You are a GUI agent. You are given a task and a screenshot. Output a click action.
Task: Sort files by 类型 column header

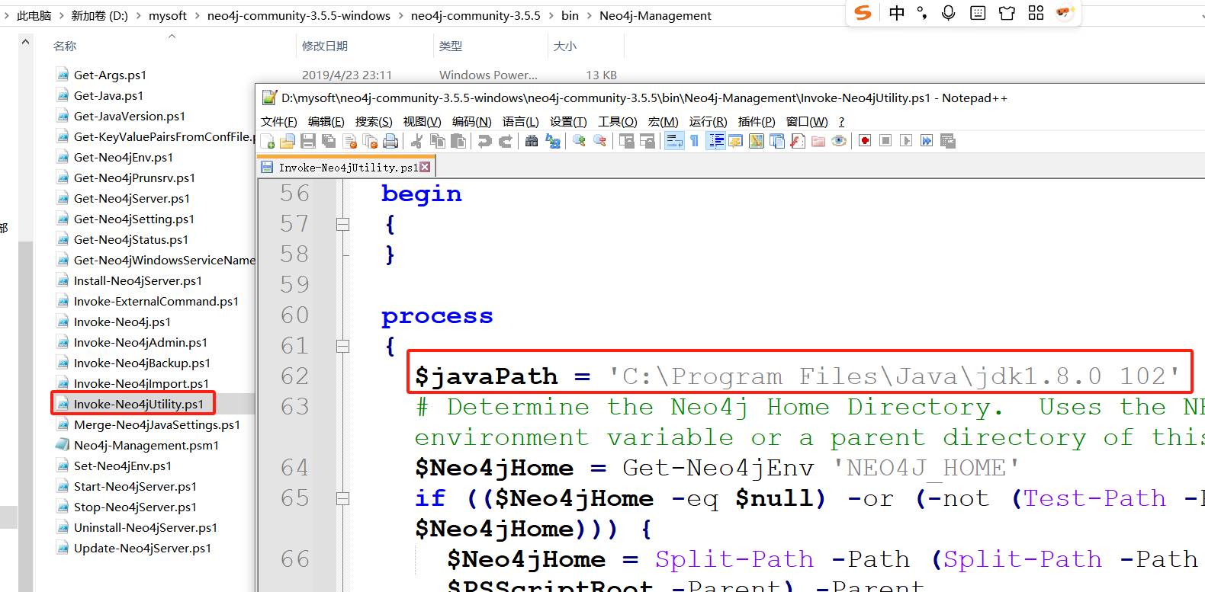coord(490,46)
